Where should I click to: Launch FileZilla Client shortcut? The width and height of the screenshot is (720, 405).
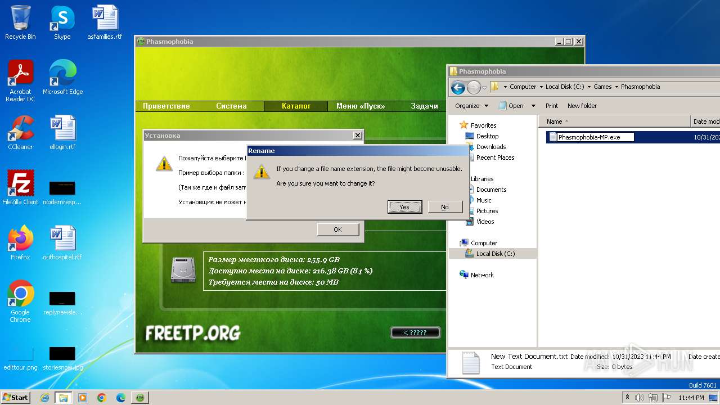20,188
